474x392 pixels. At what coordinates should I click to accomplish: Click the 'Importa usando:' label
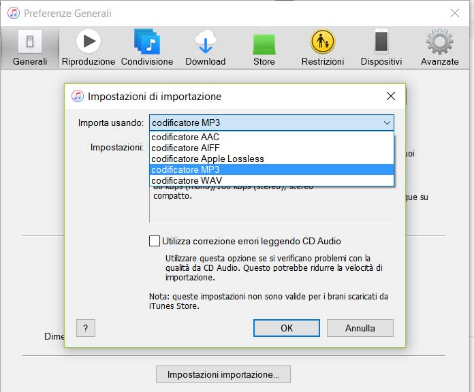pos(110,123)
